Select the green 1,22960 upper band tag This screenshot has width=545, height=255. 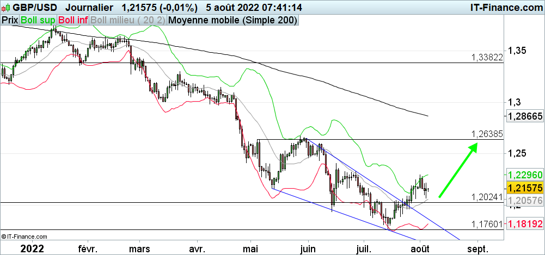(x=524, y=175)
